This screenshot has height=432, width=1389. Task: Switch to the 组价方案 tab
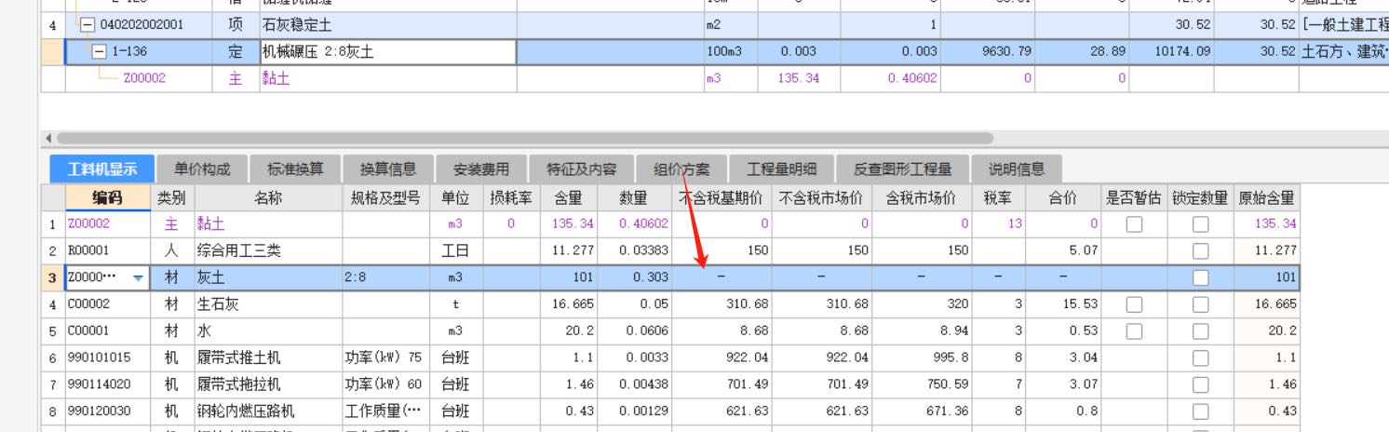(681, 169)
